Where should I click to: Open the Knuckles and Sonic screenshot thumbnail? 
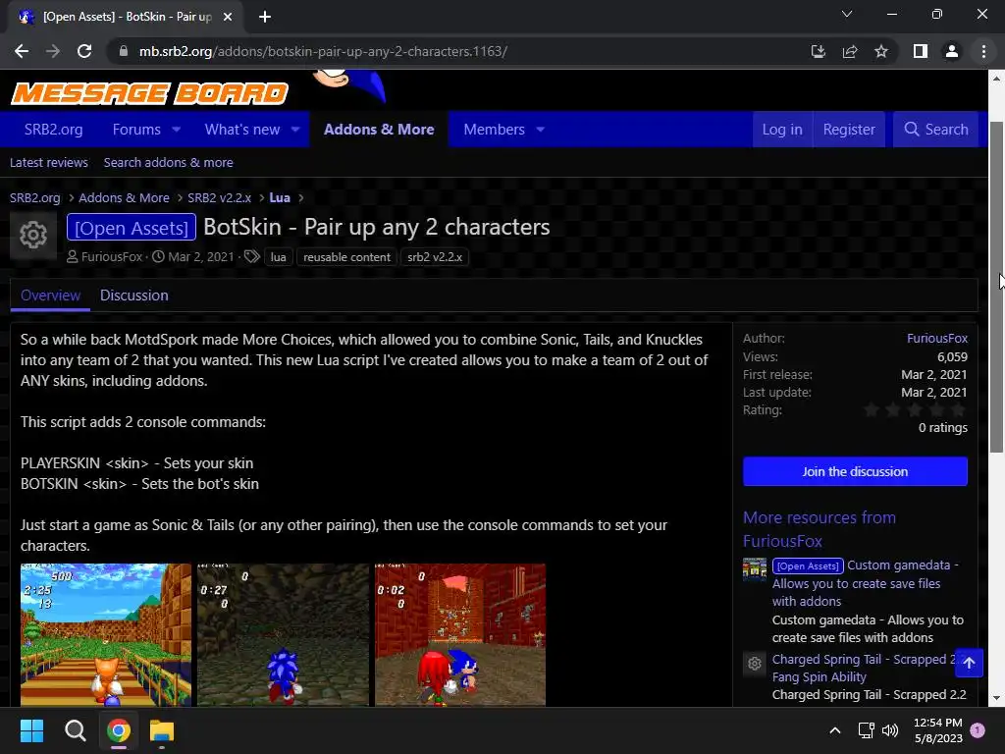(460, 635)
